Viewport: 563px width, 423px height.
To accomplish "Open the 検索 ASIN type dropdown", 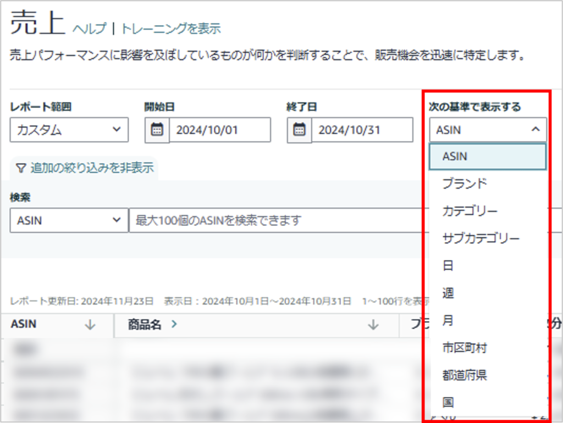I will point(69,220).
